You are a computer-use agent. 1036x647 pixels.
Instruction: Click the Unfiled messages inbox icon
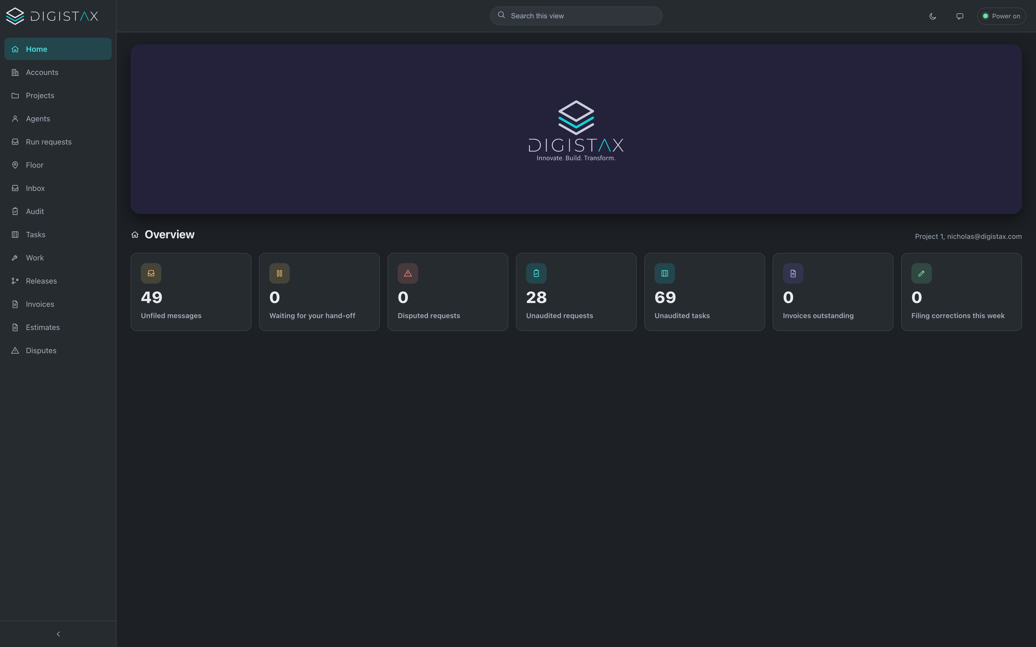pos(151,273)
